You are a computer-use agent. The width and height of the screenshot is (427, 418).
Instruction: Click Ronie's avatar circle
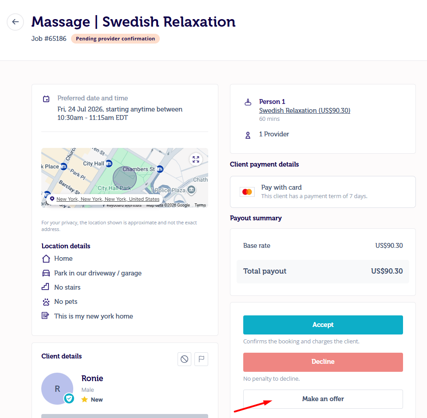coord(57,389)
